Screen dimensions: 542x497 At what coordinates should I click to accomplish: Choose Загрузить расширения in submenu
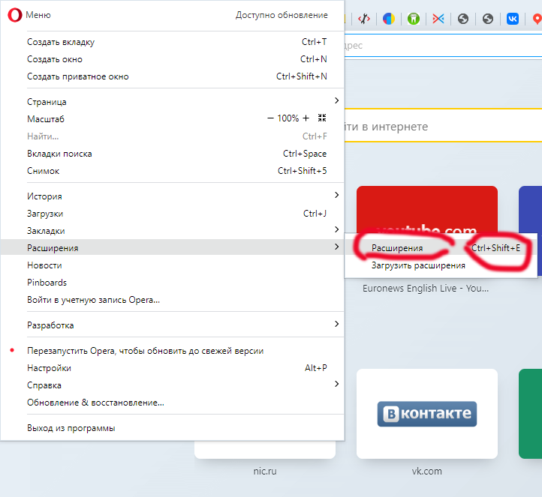441,265
